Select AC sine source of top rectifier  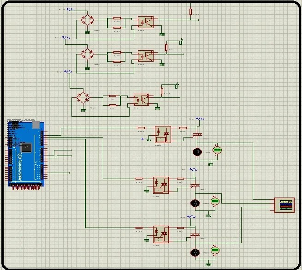71,9
